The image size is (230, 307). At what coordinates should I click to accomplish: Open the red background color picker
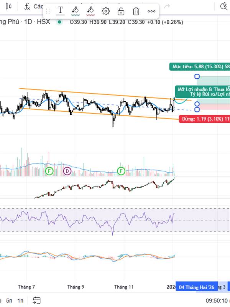click(x=90, y=11)
